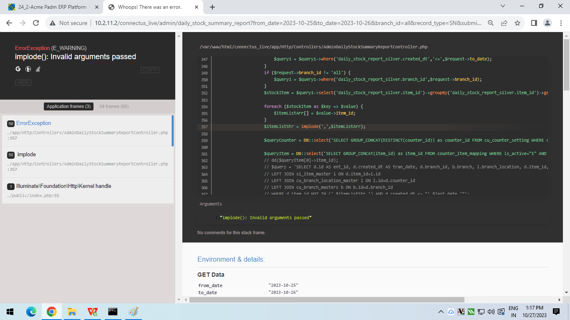The width and height of the screenshot is (570, 320).
Task: Click the AdminDailyStockSummaryReportController.php file path
Action: click(x=313, y=47)
